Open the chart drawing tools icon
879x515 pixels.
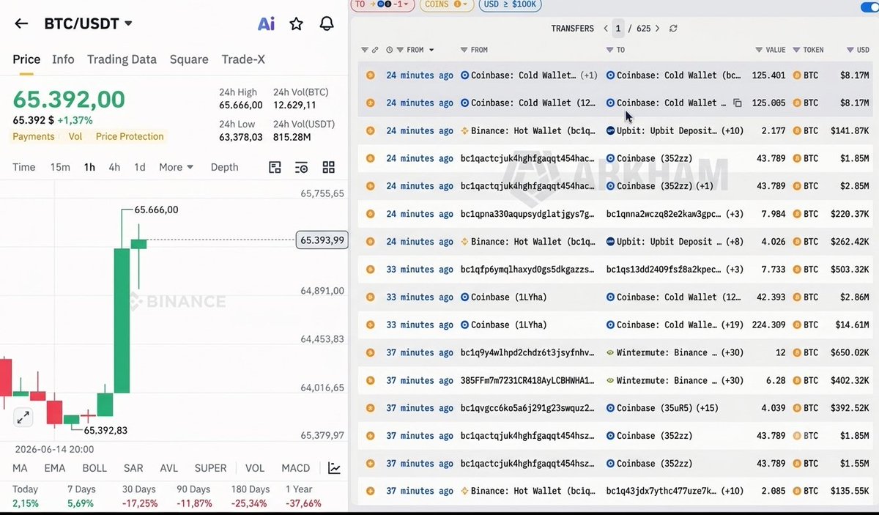[275, 167]
